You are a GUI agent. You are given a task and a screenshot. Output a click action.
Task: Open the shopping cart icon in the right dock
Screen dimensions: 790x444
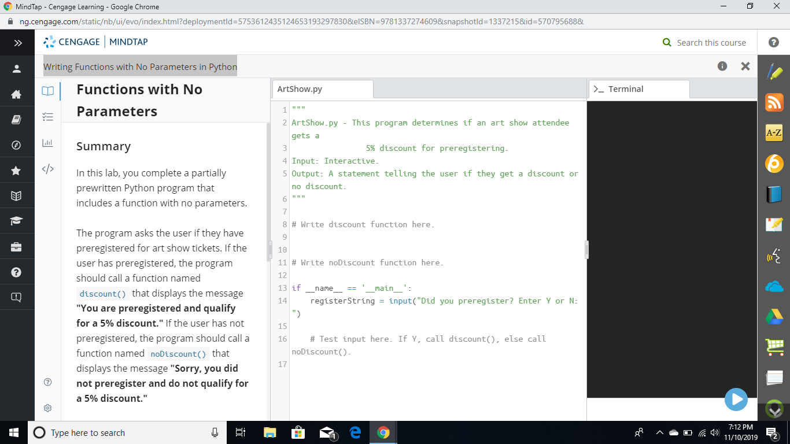click(x=774, y=347)
